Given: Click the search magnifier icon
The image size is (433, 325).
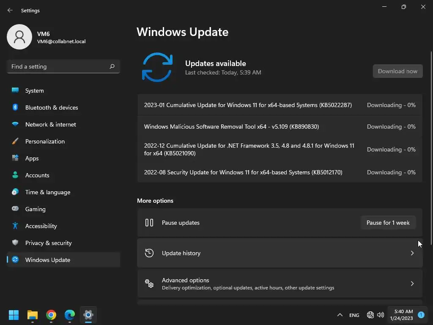Looking at the screenshot, I should (x=112, y=66).
